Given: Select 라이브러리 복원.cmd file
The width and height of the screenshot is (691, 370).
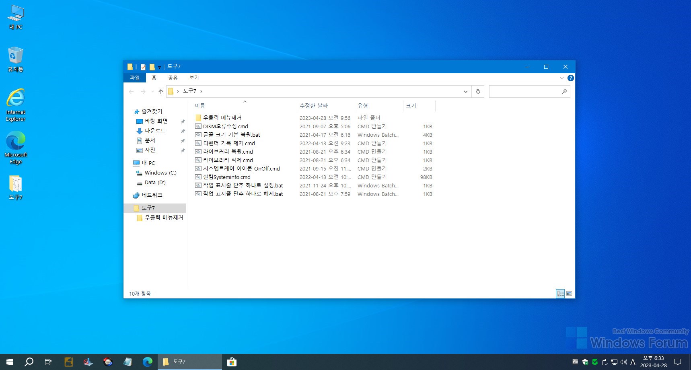Looking at the screenshot, I should (224, 152).
